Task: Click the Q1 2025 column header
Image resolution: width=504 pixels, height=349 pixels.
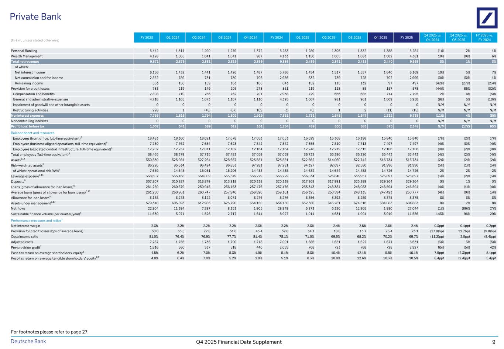Action: point(302,37)
